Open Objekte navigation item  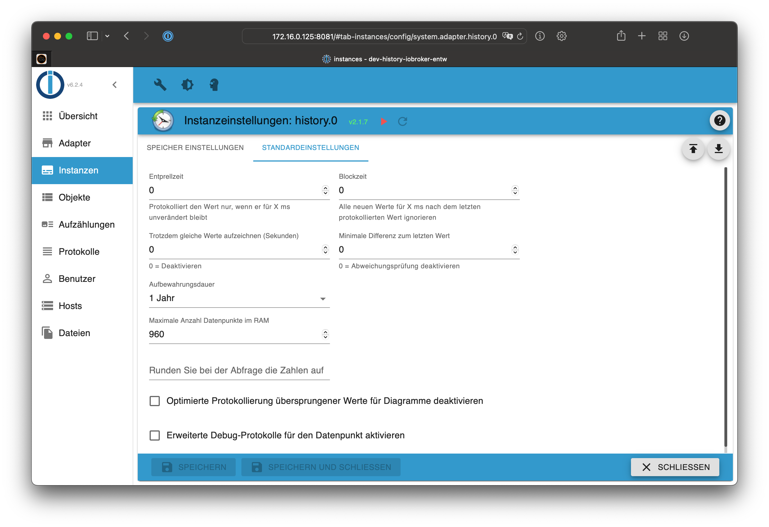tap(74, 197)
